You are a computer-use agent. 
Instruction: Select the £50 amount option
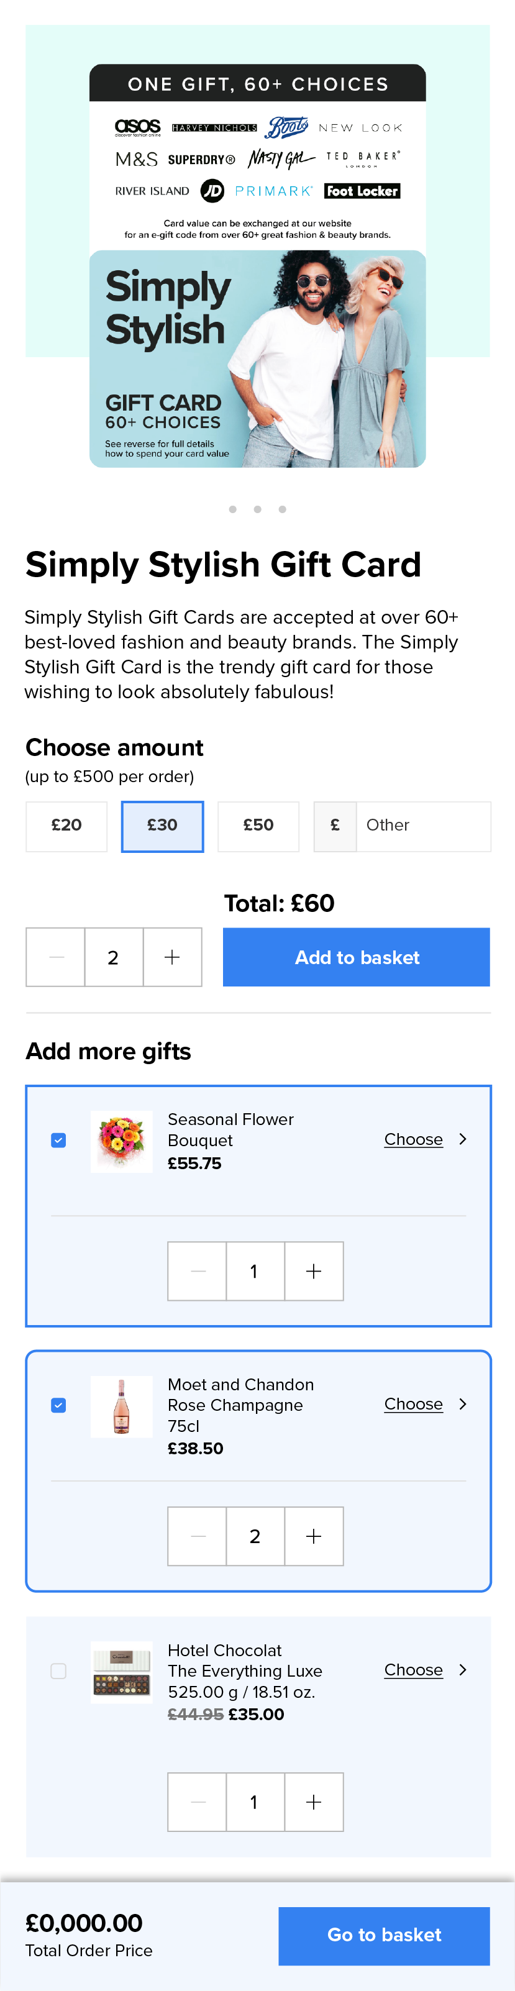point(258,826)
